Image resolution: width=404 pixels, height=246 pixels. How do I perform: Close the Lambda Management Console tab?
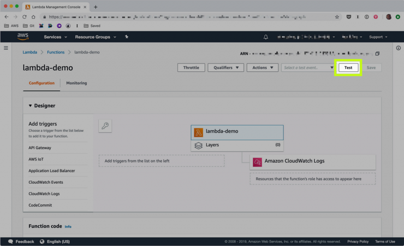(85, 7)
